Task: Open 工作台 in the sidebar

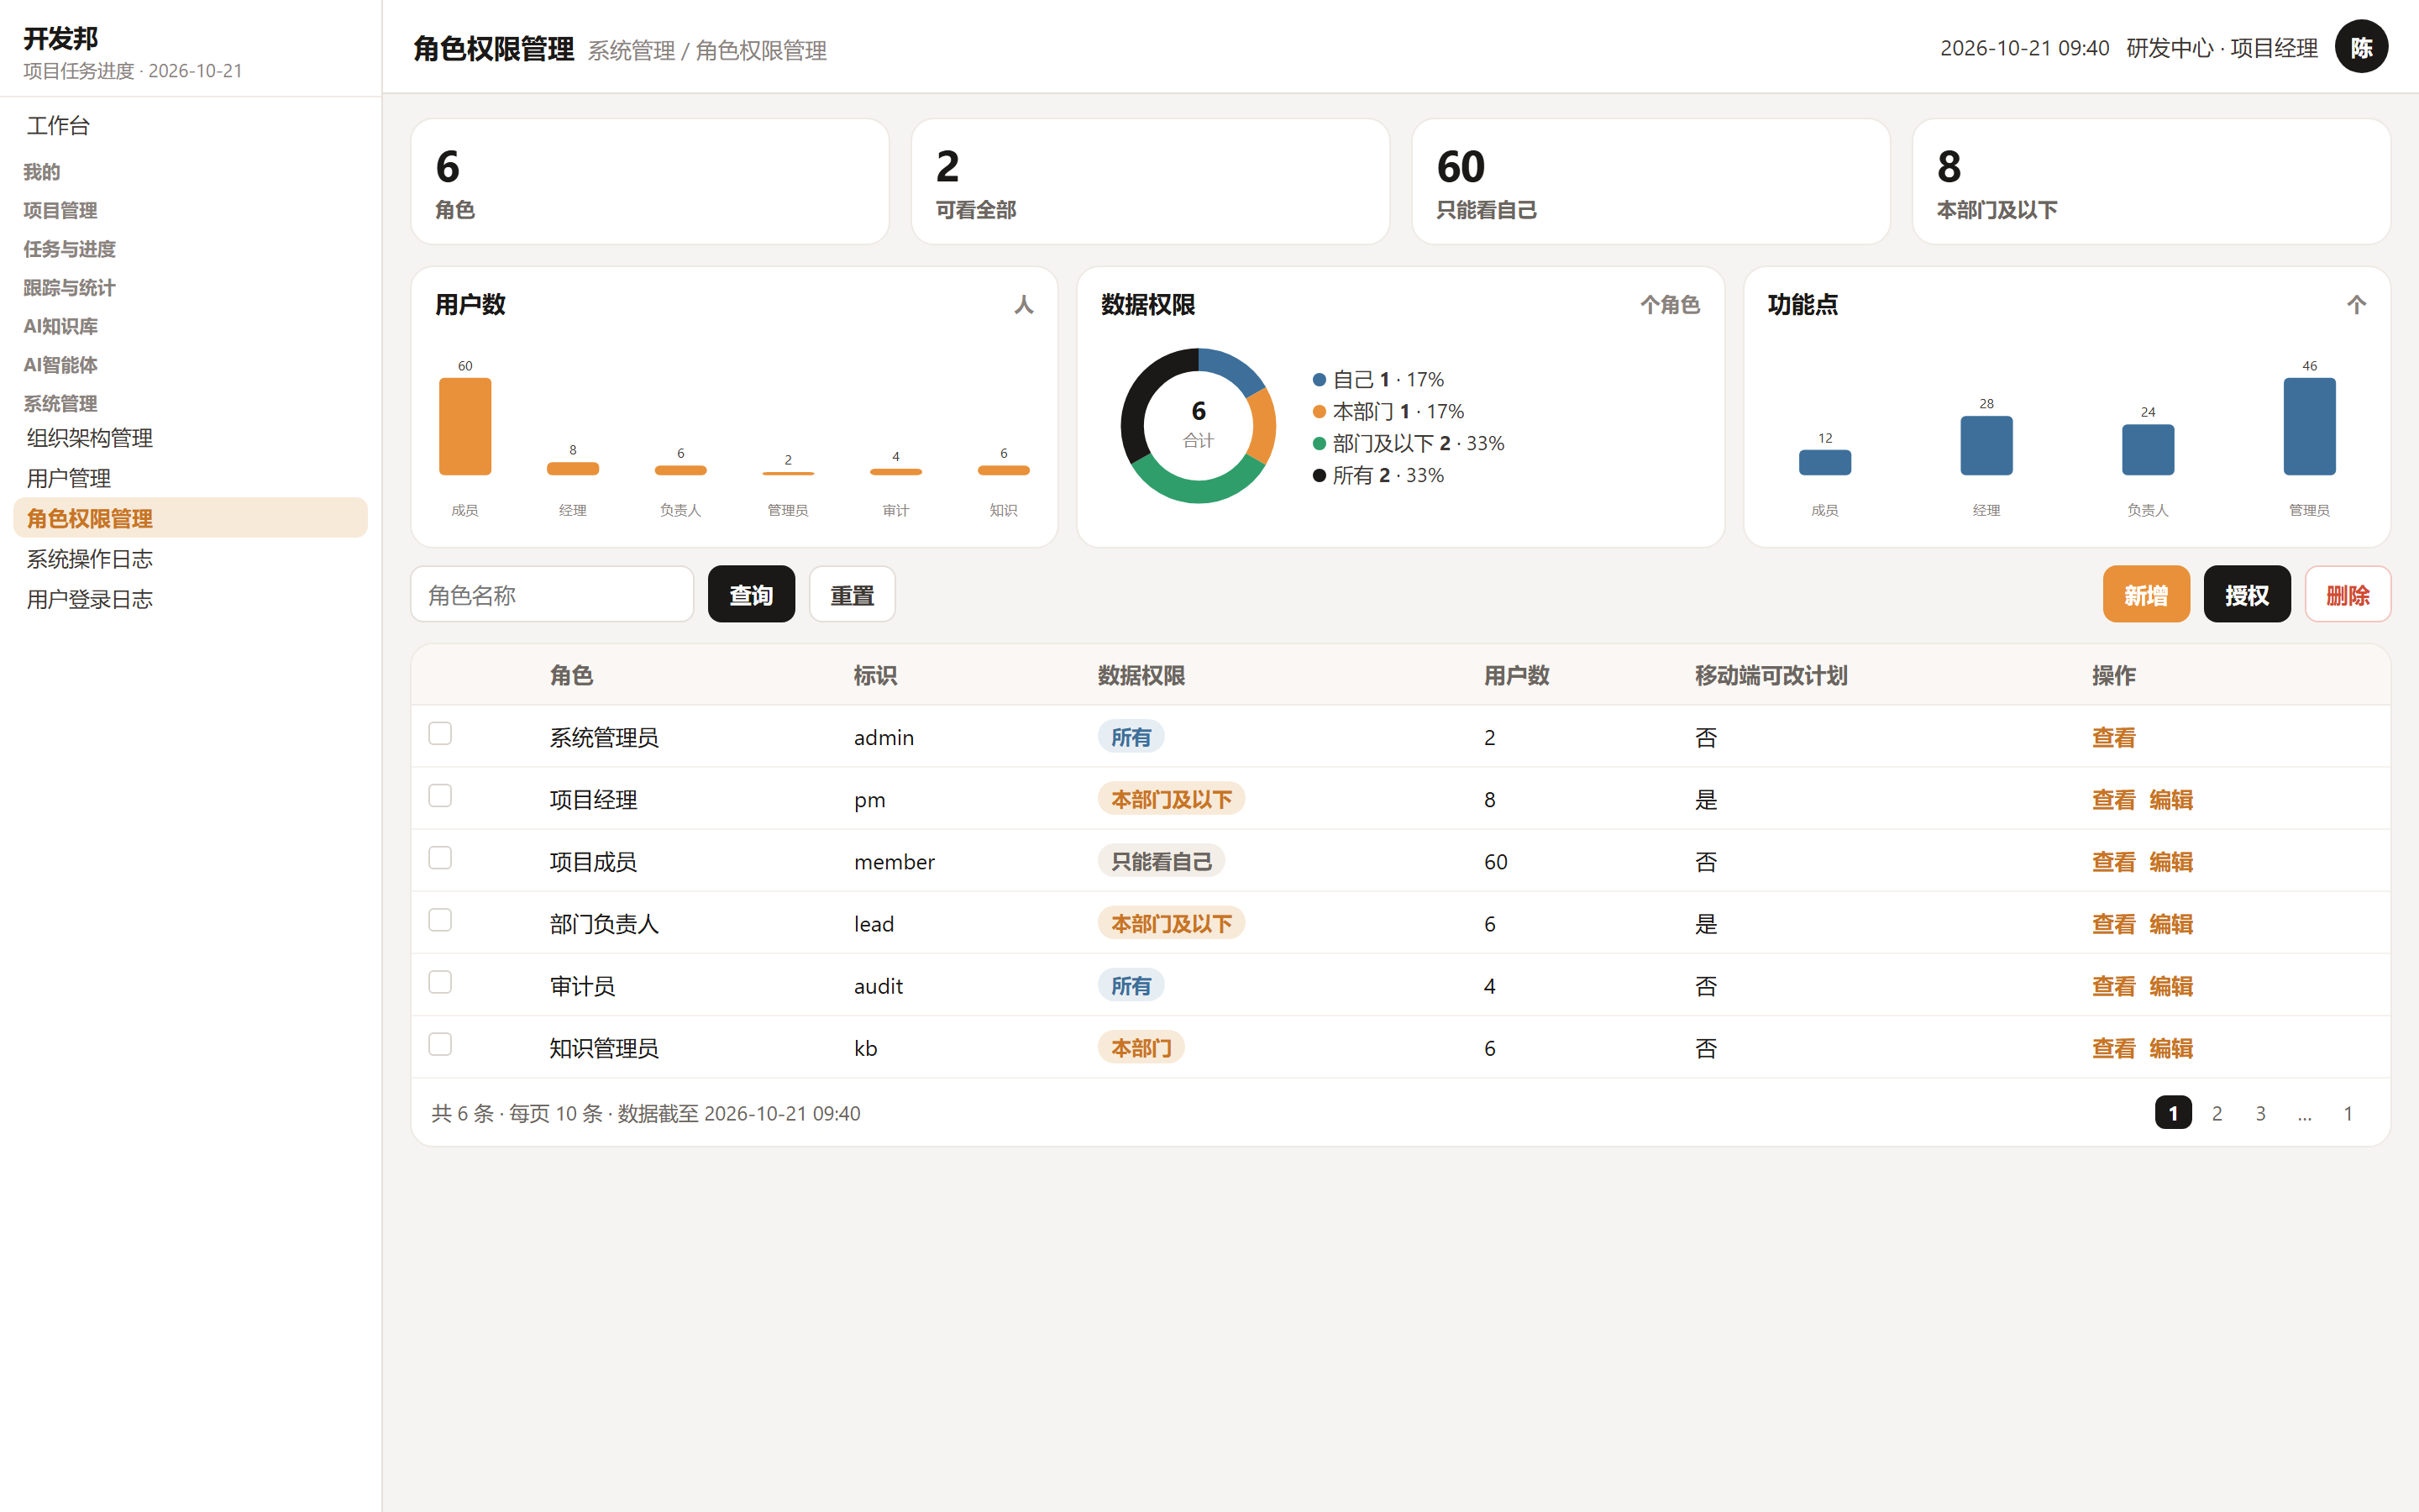Action: [x=190, y=125]
